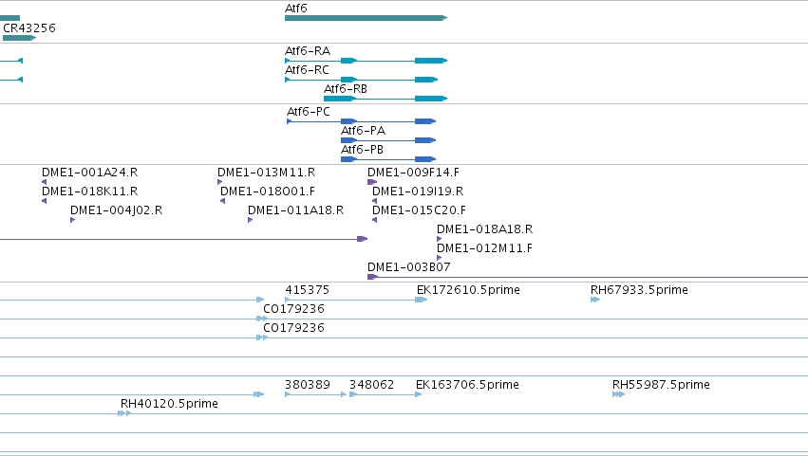Screen dimensions: 808x456
Task: Click the DME1-011A18.R label
Action: pos(296,210)
